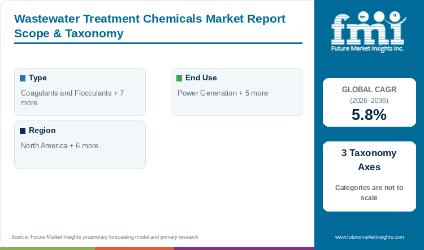
Task: Click the '3 Taxonomy Axes' text
Action: point(369,160)
